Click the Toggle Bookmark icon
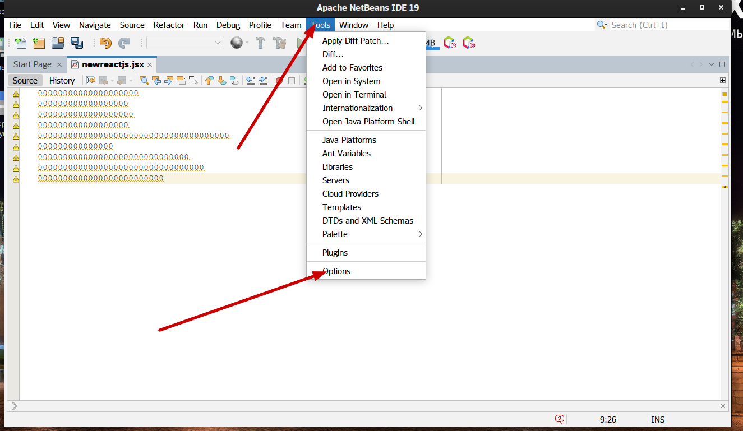The height and width of the screenshot is (431, 743). click(234, 81)
